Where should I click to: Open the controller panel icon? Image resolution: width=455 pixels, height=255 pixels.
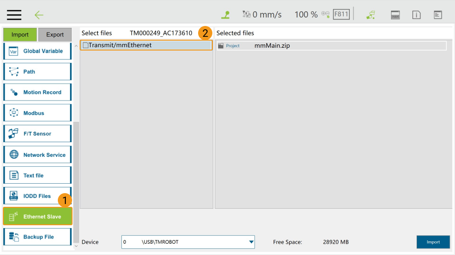tap(395, 15)
